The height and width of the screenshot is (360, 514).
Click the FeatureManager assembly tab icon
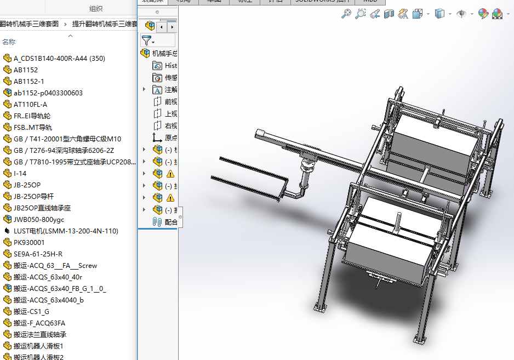tap(150, 26)
